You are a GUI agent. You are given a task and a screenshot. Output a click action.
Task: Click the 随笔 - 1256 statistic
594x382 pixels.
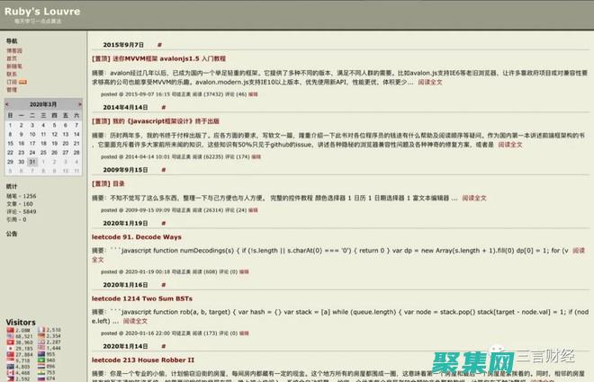22,196
